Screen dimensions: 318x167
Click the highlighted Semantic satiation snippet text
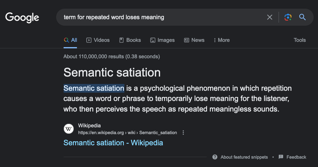(94, 88)
